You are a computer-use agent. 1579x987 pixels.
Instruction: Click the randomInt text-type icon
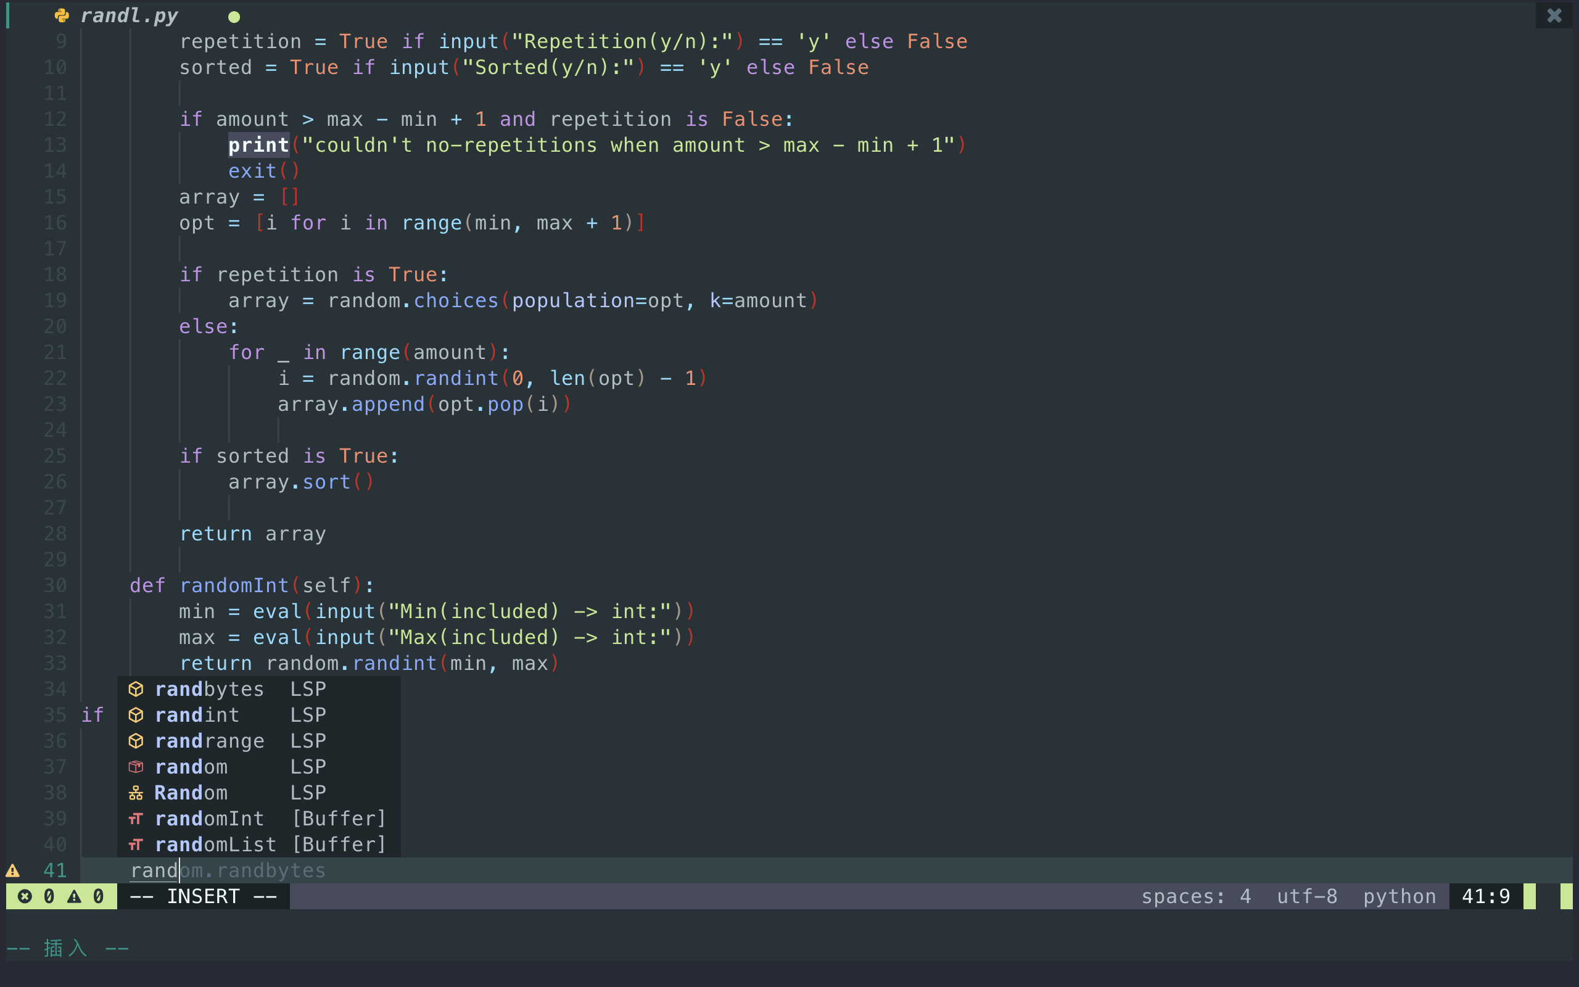point(136,819)
